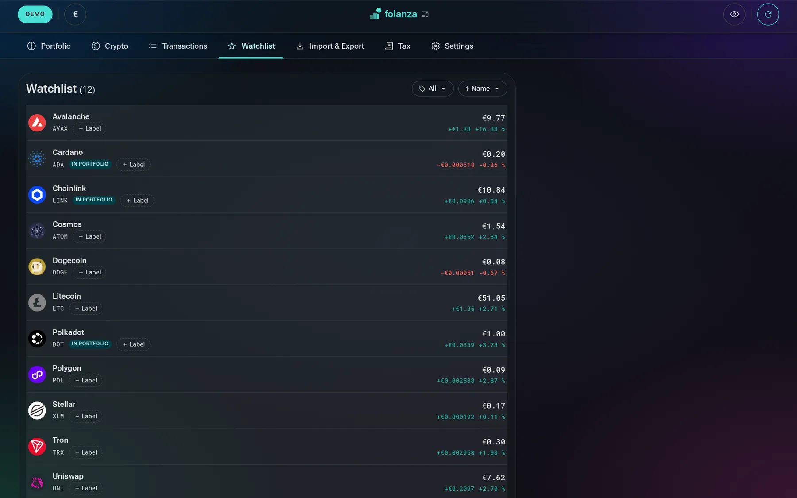The width and height of the screenshot is (797, 498).
Task: Click the Polkadot coin logo
Action: tap(37, 338)
